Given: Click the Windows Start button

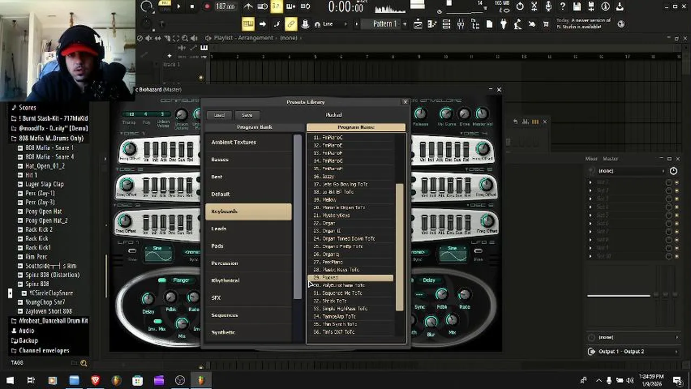Looking at the screenshot, I should pyautogui.click(x=10, y=380).
